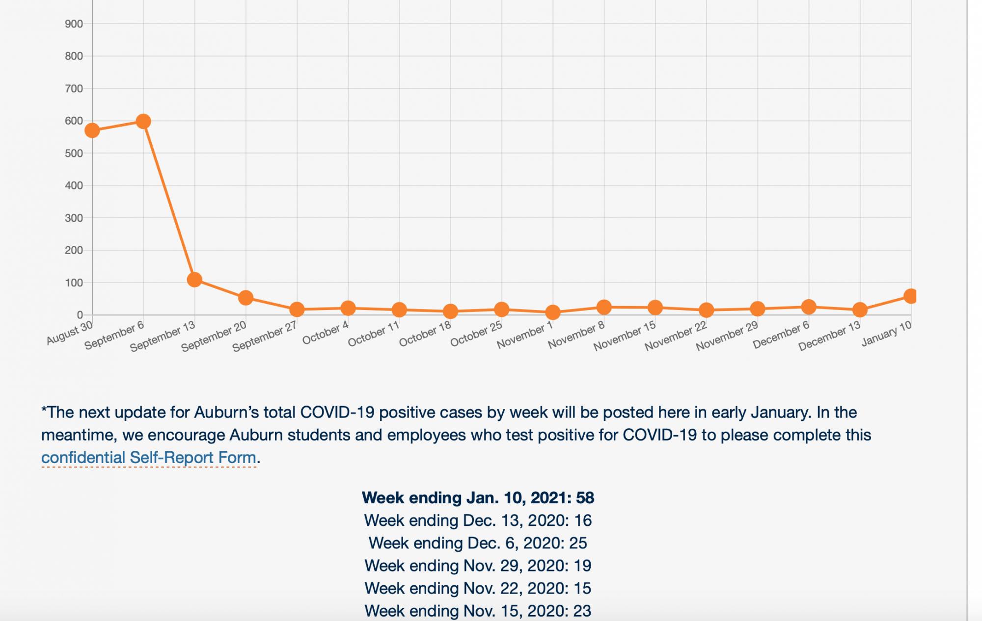Click the January 10 data point
The height and width of the screenshot is (621, 982).
911,296
